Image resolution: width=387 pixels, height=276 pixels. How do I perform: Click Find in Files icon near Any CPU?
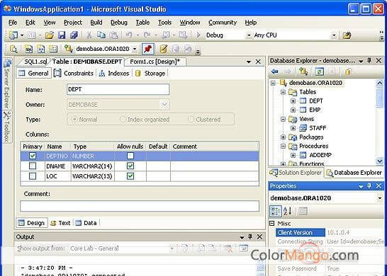tap(347, 35)
